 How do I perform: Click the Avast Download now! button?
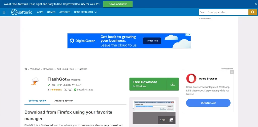(118, 4)
